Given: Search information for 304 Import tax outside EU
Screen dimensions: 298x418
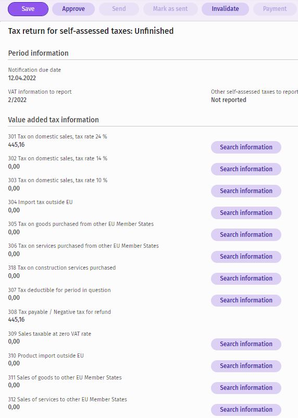Looking at the screenshot, I should click(x=246, y=213).
